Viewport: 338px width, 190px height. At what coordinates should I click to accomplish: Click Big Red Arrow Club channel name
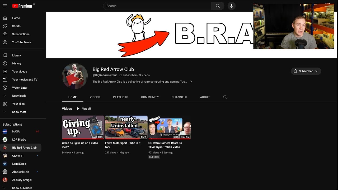(113, 69)
